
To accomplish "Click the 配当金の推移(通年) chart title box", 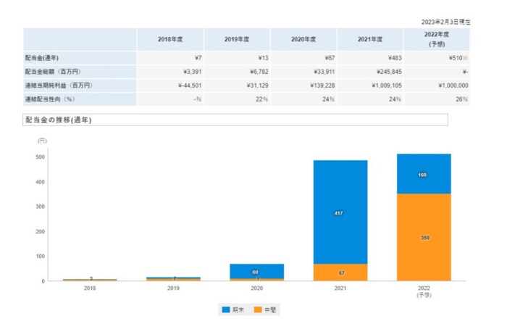I will (x=235, y=120).
